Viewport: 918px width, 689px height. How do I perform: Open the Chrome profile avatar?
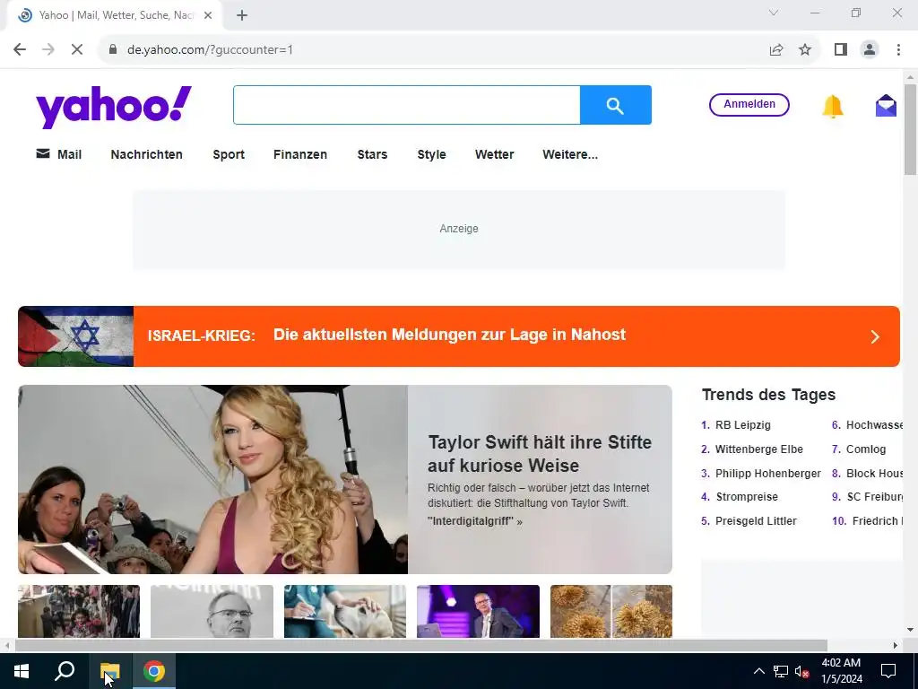click(x=870, y=50)
